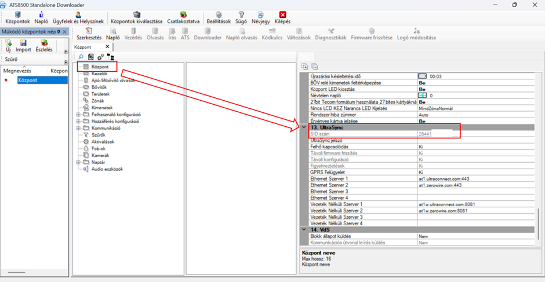
Task: Click the Észlelés detect icon
Action: click(x=44, y=43)
